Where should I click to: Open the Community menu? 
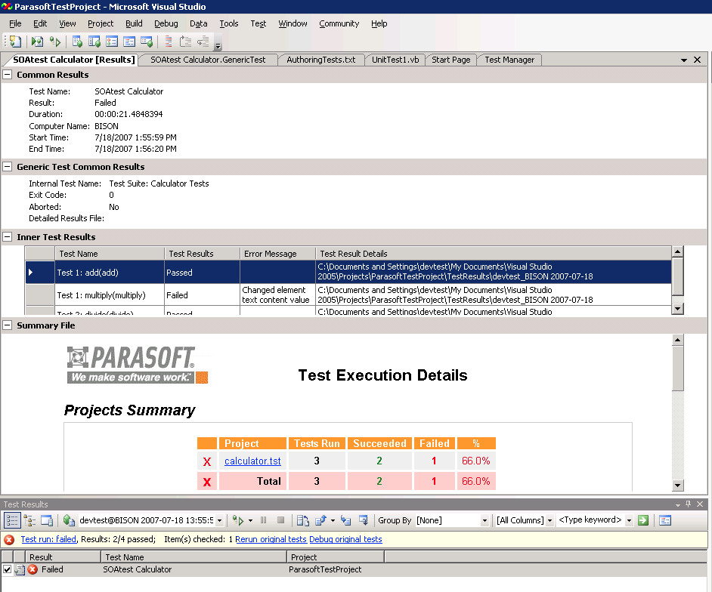(339, 23)
